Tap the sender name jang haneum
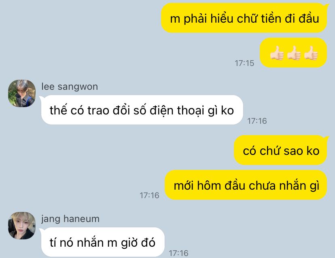Screen dimensions: 335x258 (x=70, y=219)
